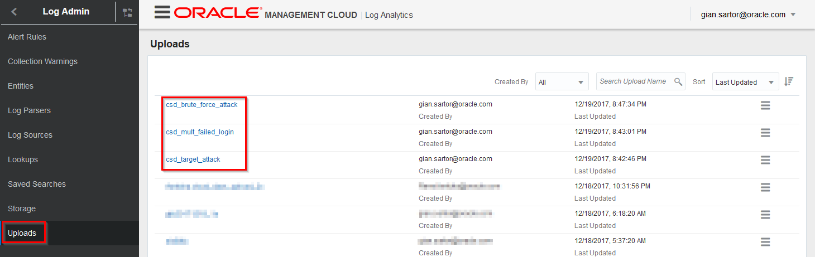Open the csd_target_attack upload link
The image size is (815, 257).
tap(193, 159)
